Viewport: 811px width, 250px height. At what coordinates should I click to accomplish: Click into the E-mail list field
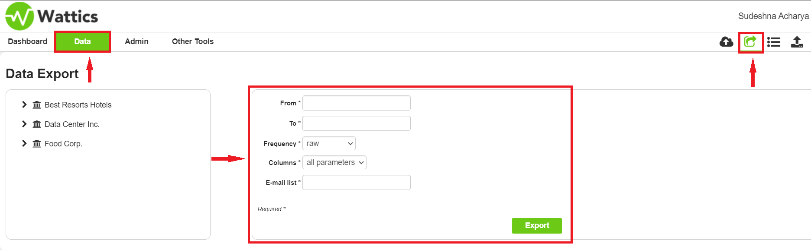(356, 183)
